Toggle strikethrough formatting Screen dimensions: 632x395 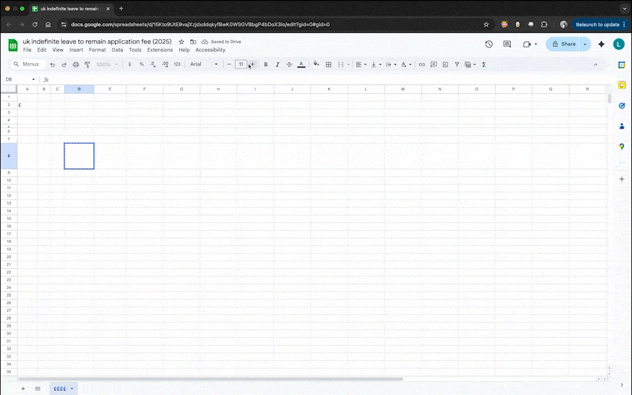(289, 64)
